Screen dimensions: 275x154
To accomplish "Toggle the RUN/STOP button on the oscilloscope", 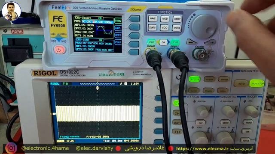I will [x=257, y=84].
